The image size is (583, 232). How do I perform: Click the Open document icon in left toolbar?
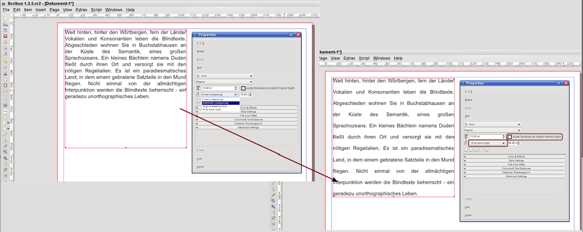5,24
